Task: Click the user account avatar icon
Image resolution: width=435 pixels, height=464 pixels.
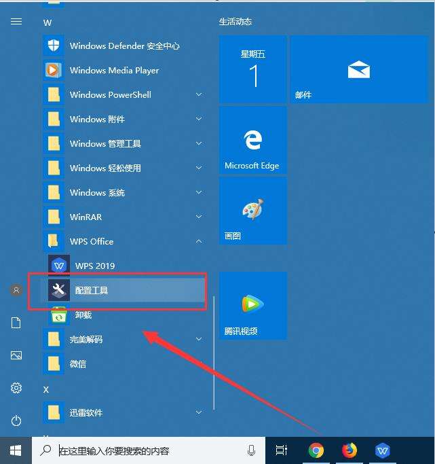Action: pos(16,290)
